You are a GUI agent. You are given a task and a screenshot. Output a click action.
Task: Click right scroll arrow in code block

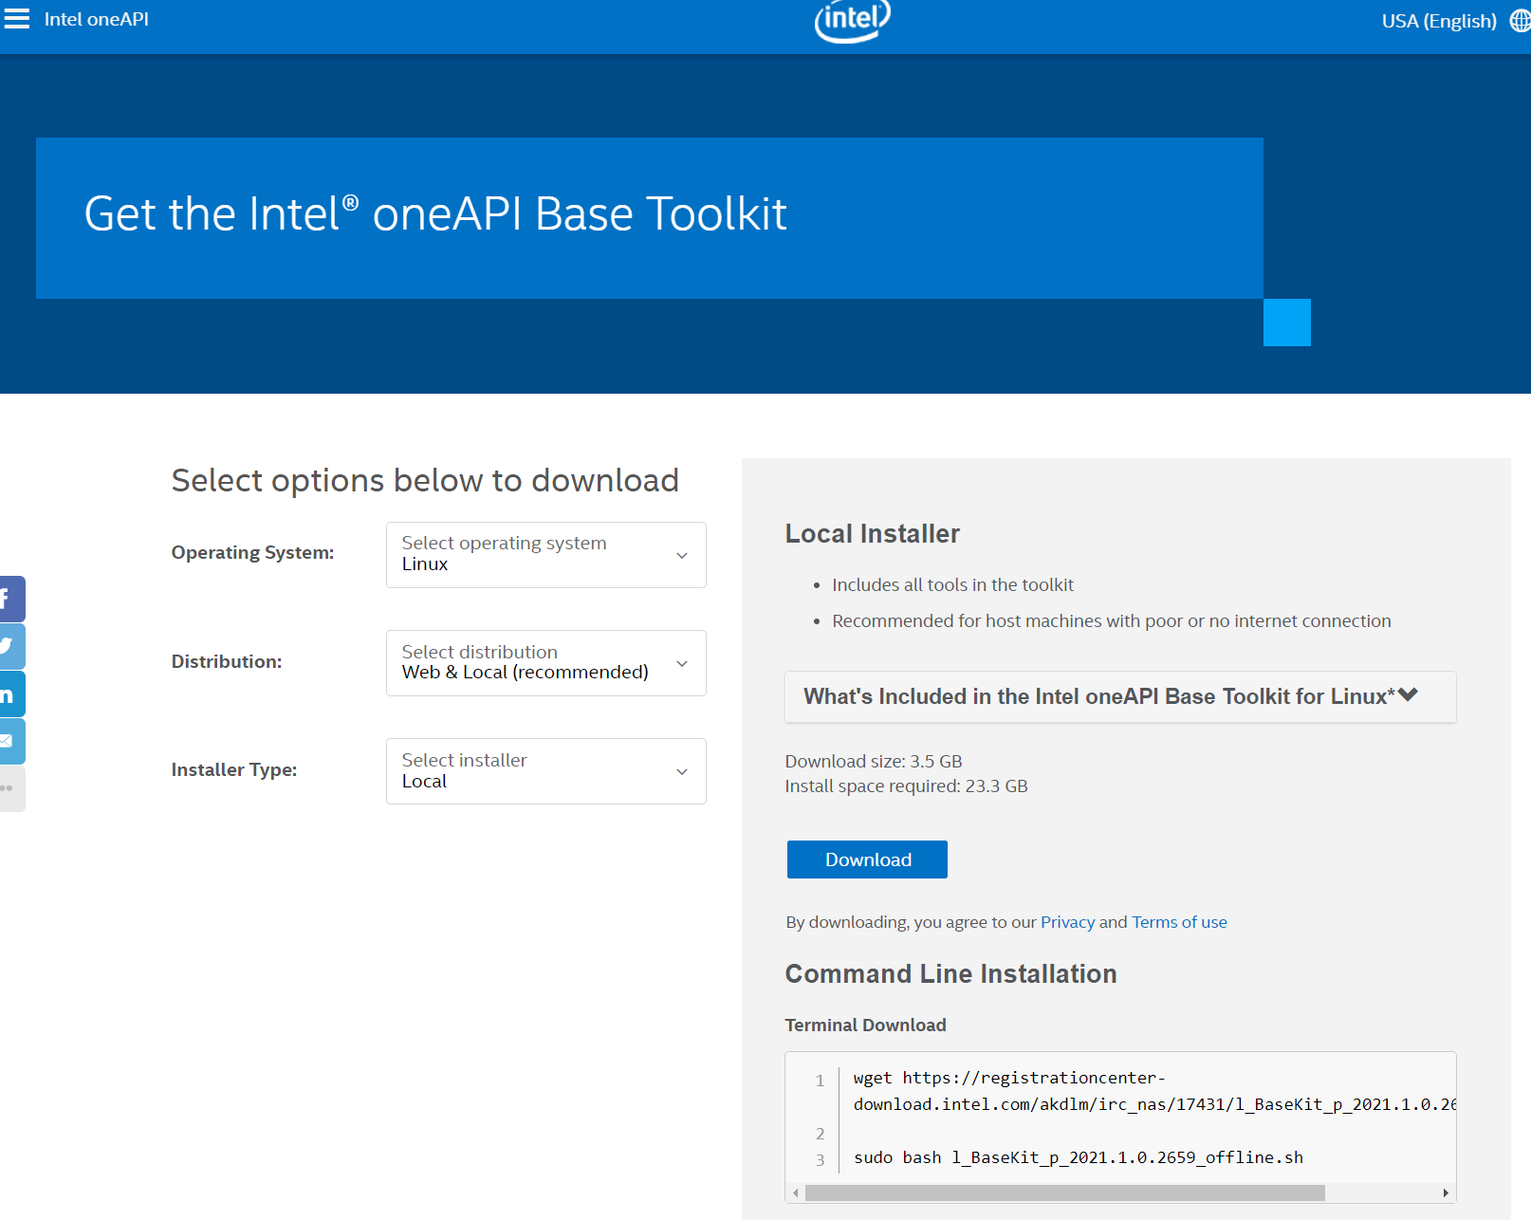[1446, 1192]
